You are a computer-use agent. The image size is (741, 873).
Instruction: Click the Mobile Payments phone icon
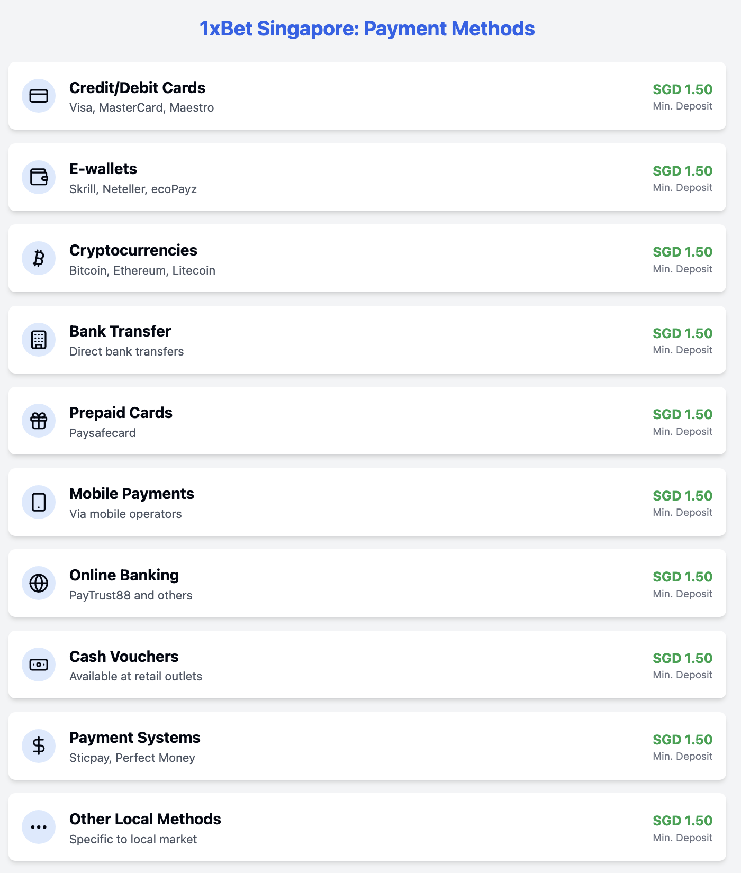(x=39, y=502)
